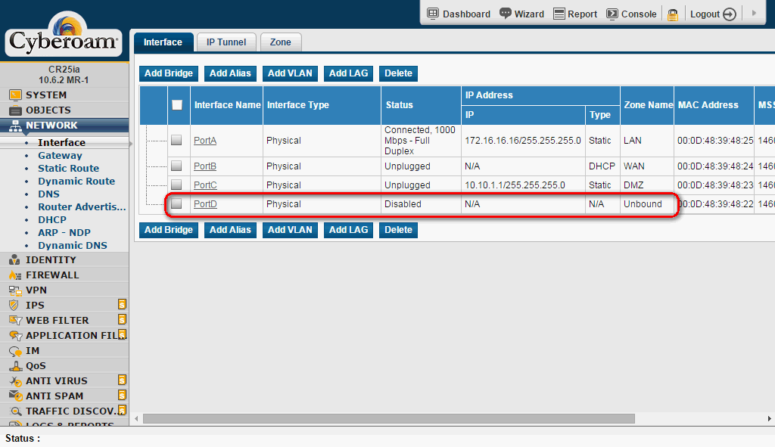Switch to the IP Tunnel tab

point(226,42)
